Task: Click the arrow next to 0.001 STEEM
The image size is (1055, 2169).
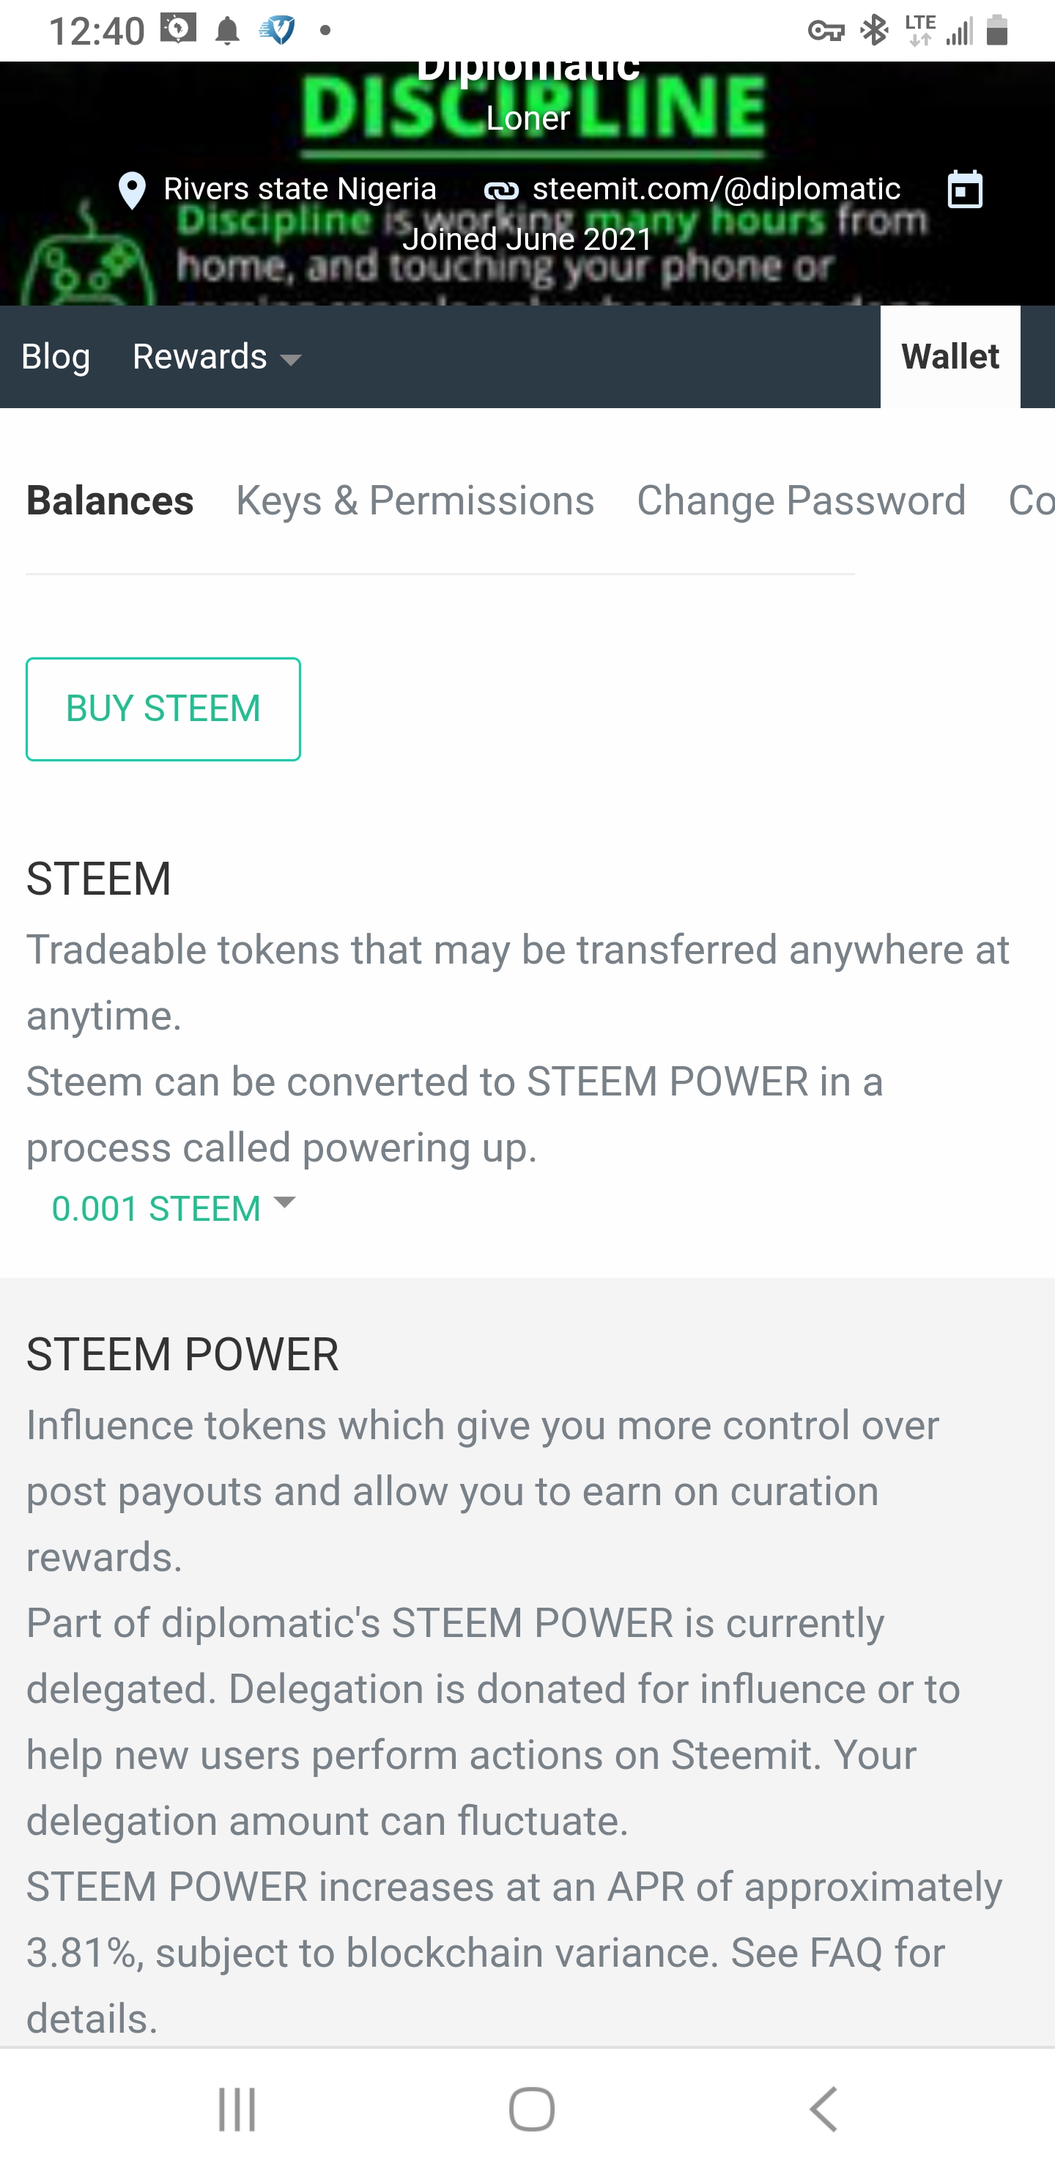Action: point(284,1202)
